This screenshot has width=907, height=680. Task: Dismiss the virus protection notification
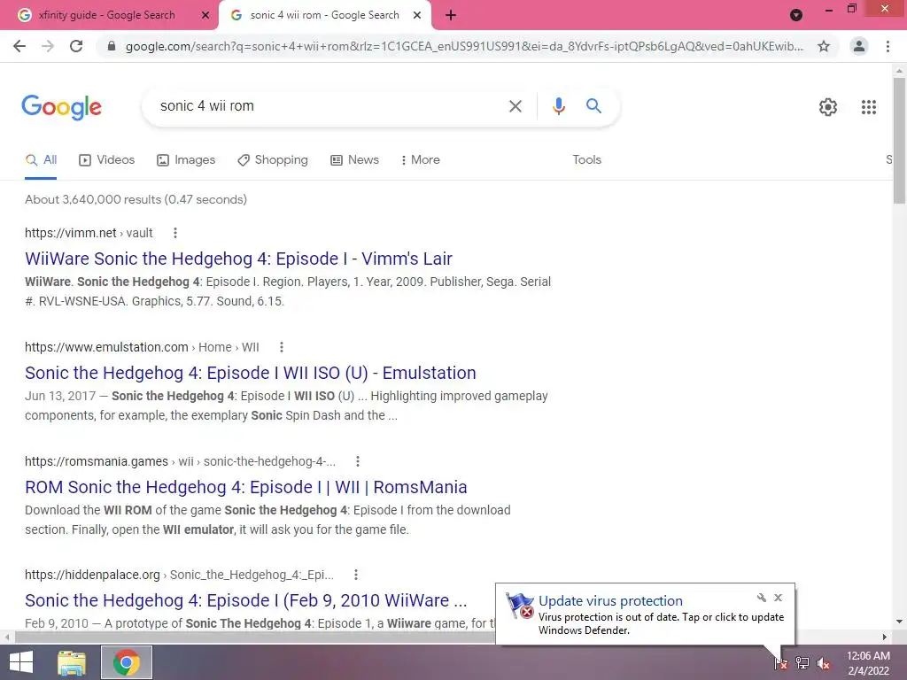point(778,598)
